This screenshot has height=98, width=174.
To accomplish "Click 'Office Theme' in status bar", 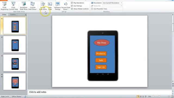I will 17,97.
